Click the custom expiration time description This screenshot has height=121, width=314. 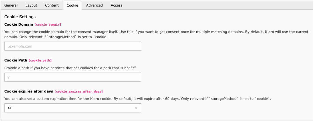[138, 99]
